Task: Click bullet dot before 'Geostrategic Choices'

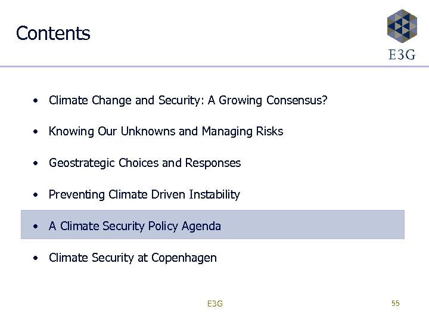Action: (37, 163)
